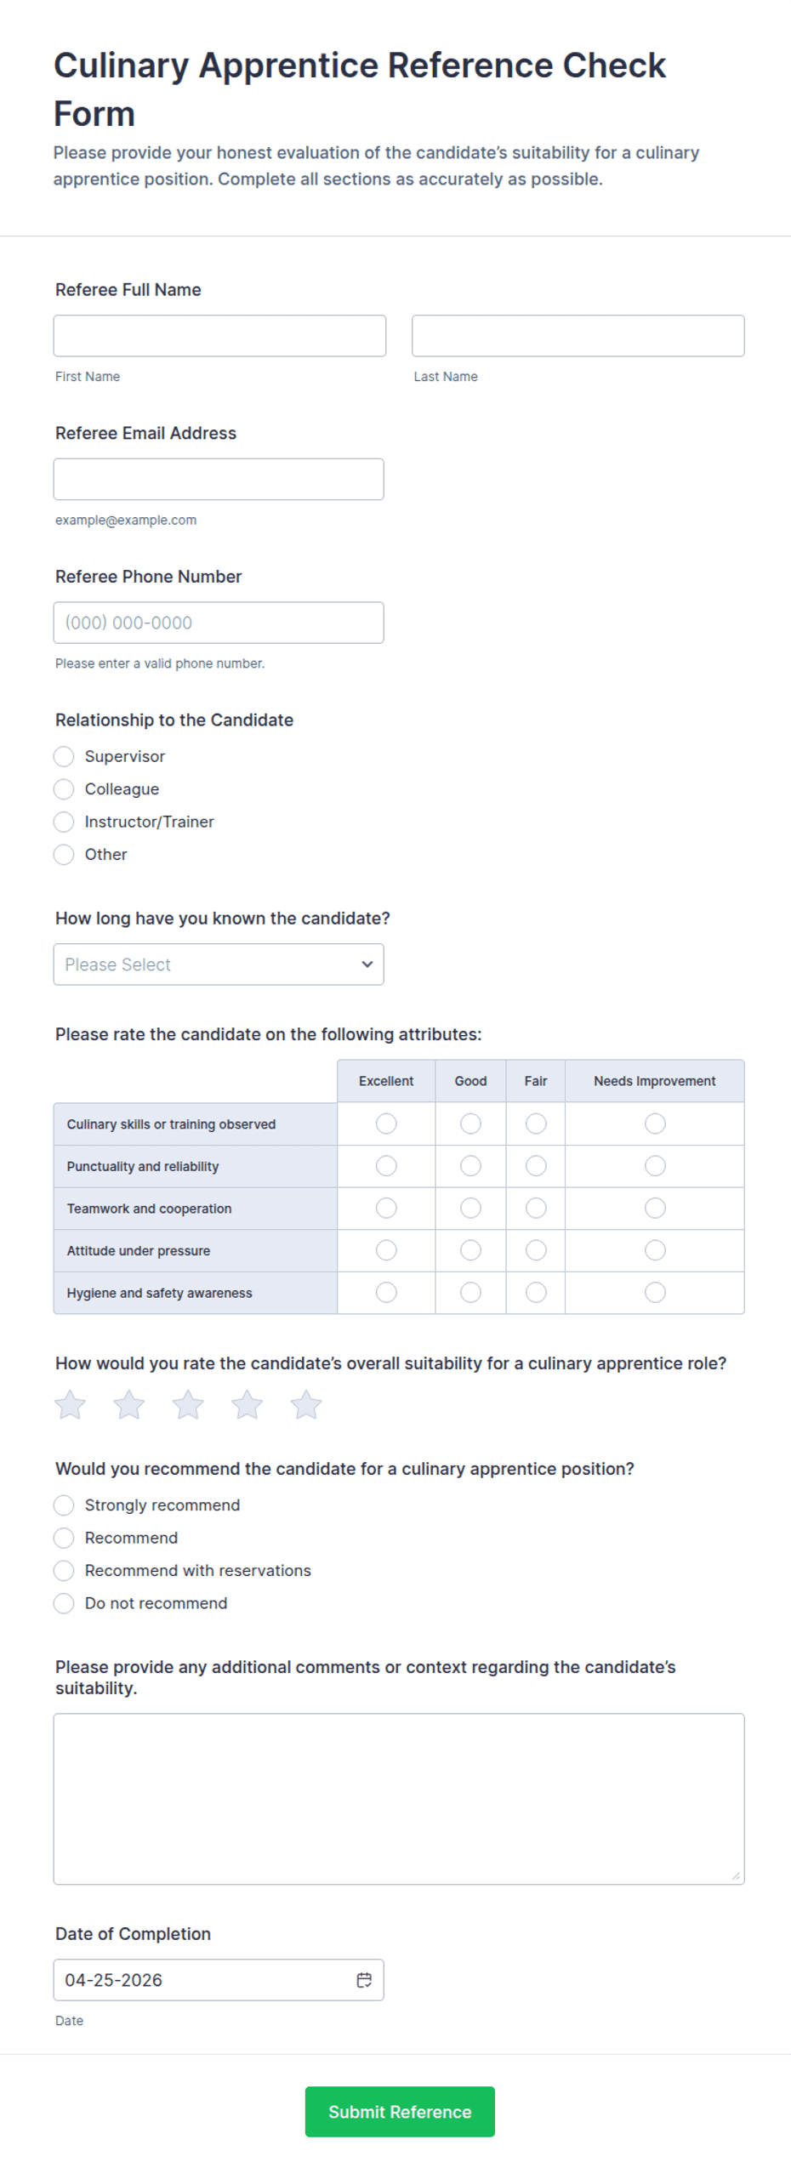Click the Referee Email Address field
This screenshot has width=791, height=2179.
click(x=219, y=479)
